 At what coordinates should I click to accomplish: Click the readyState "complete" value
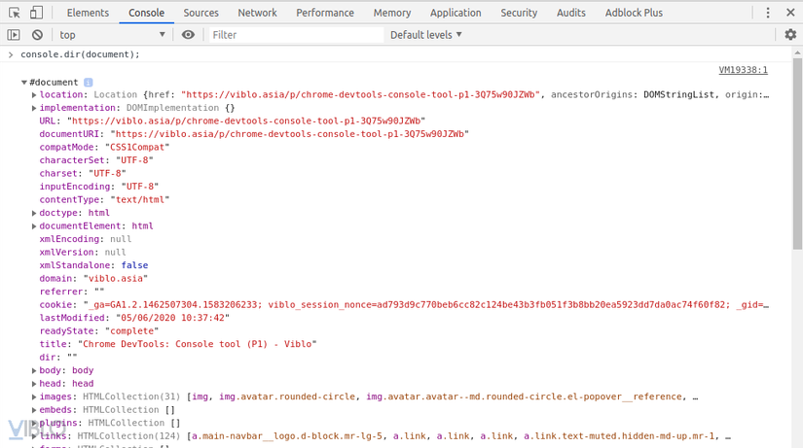pos(132,331)
